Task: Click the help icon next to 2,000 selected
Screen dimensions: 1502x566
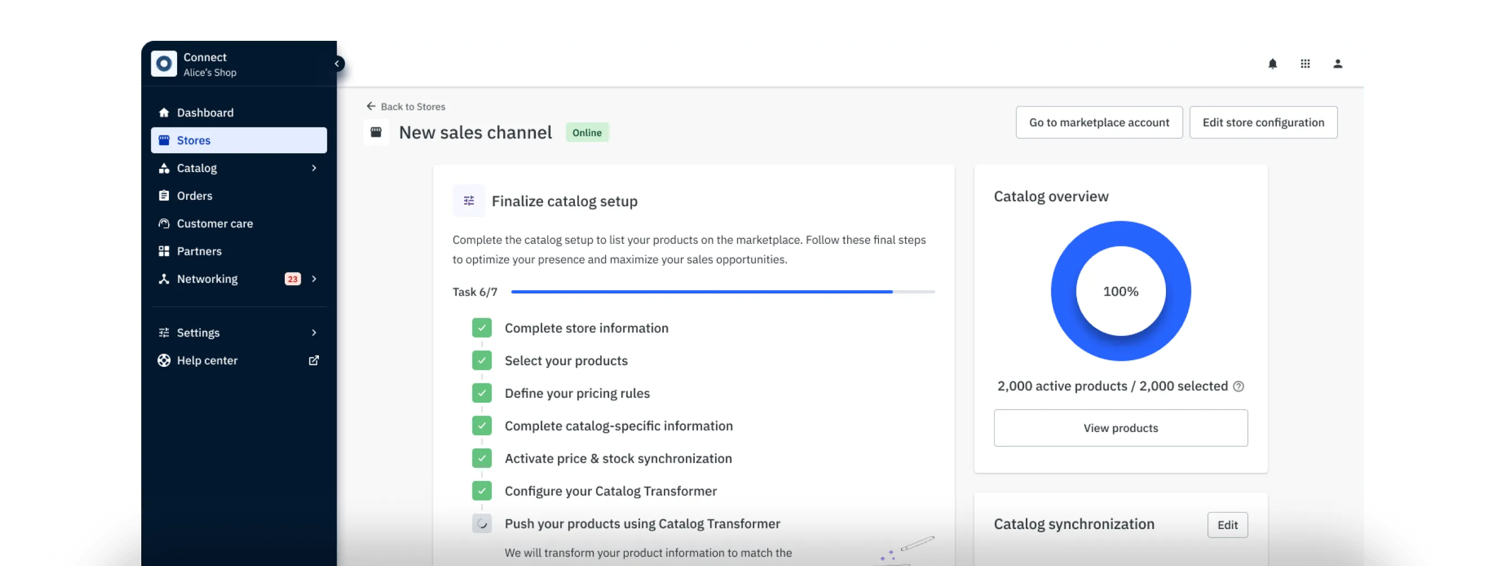Action: click(x=1239, y=387)
